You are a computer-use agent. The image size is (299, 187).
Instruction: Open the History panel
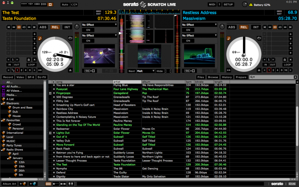click(x=227, y=77)
